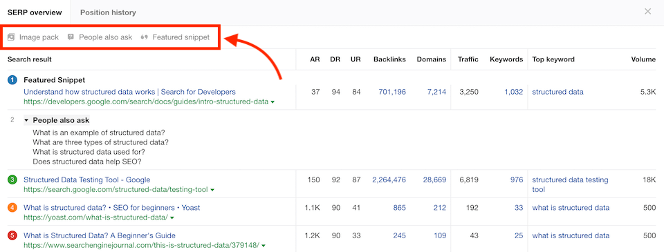Open the Yoast 'What is structured data?' result
This screenshot has height=252, width=664.
pyautogui.click(x=112, y=208)
